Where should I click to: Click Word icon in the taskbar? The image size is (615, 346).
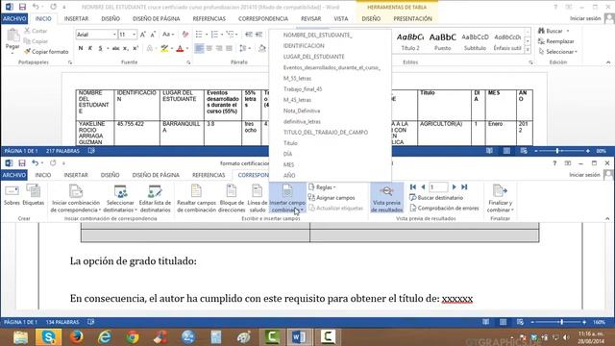pyautogui.click(x=300, y=337)
